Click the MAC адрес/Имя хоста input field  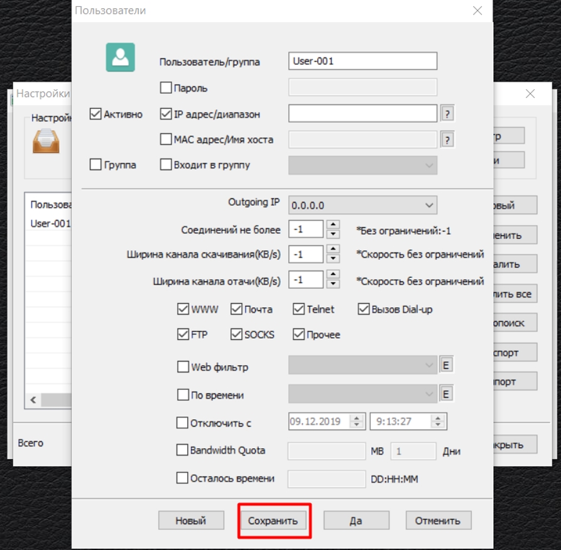[x=362, y=140]
